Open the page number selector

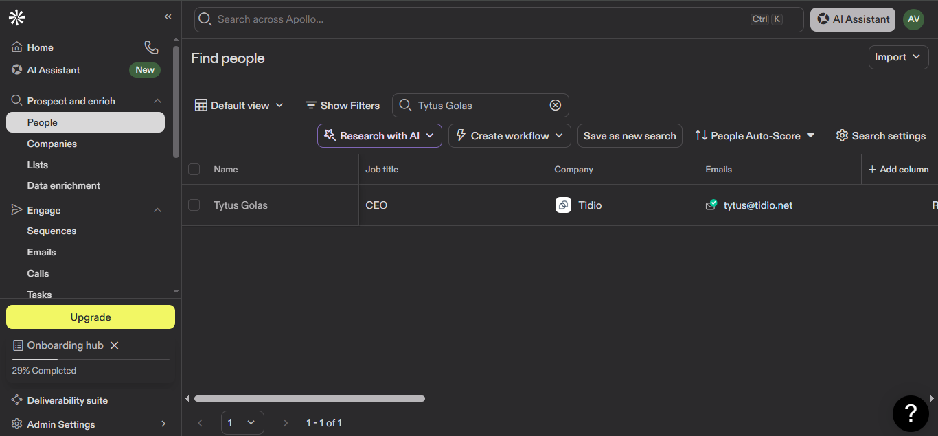(242, 423)
